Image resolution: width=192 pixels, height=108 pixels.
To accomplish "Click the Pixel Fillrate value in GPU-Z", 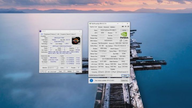I will point(103,51).
